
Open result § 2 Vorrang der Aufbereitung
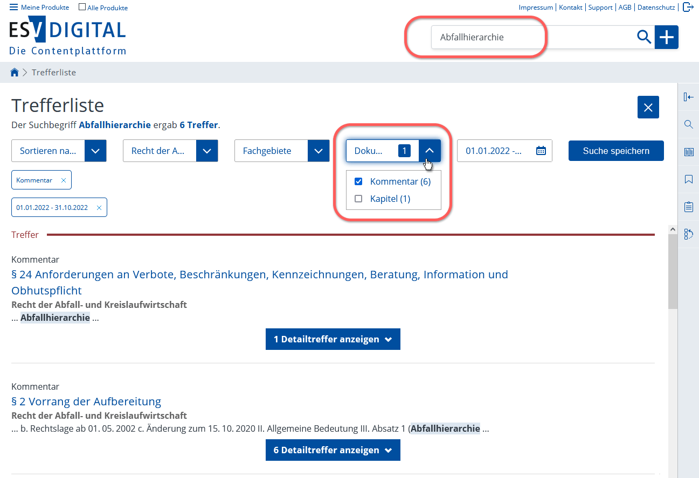coord(86,402)
